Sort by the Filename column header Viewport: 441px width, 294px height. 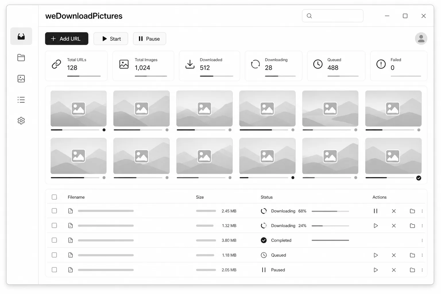76,197
